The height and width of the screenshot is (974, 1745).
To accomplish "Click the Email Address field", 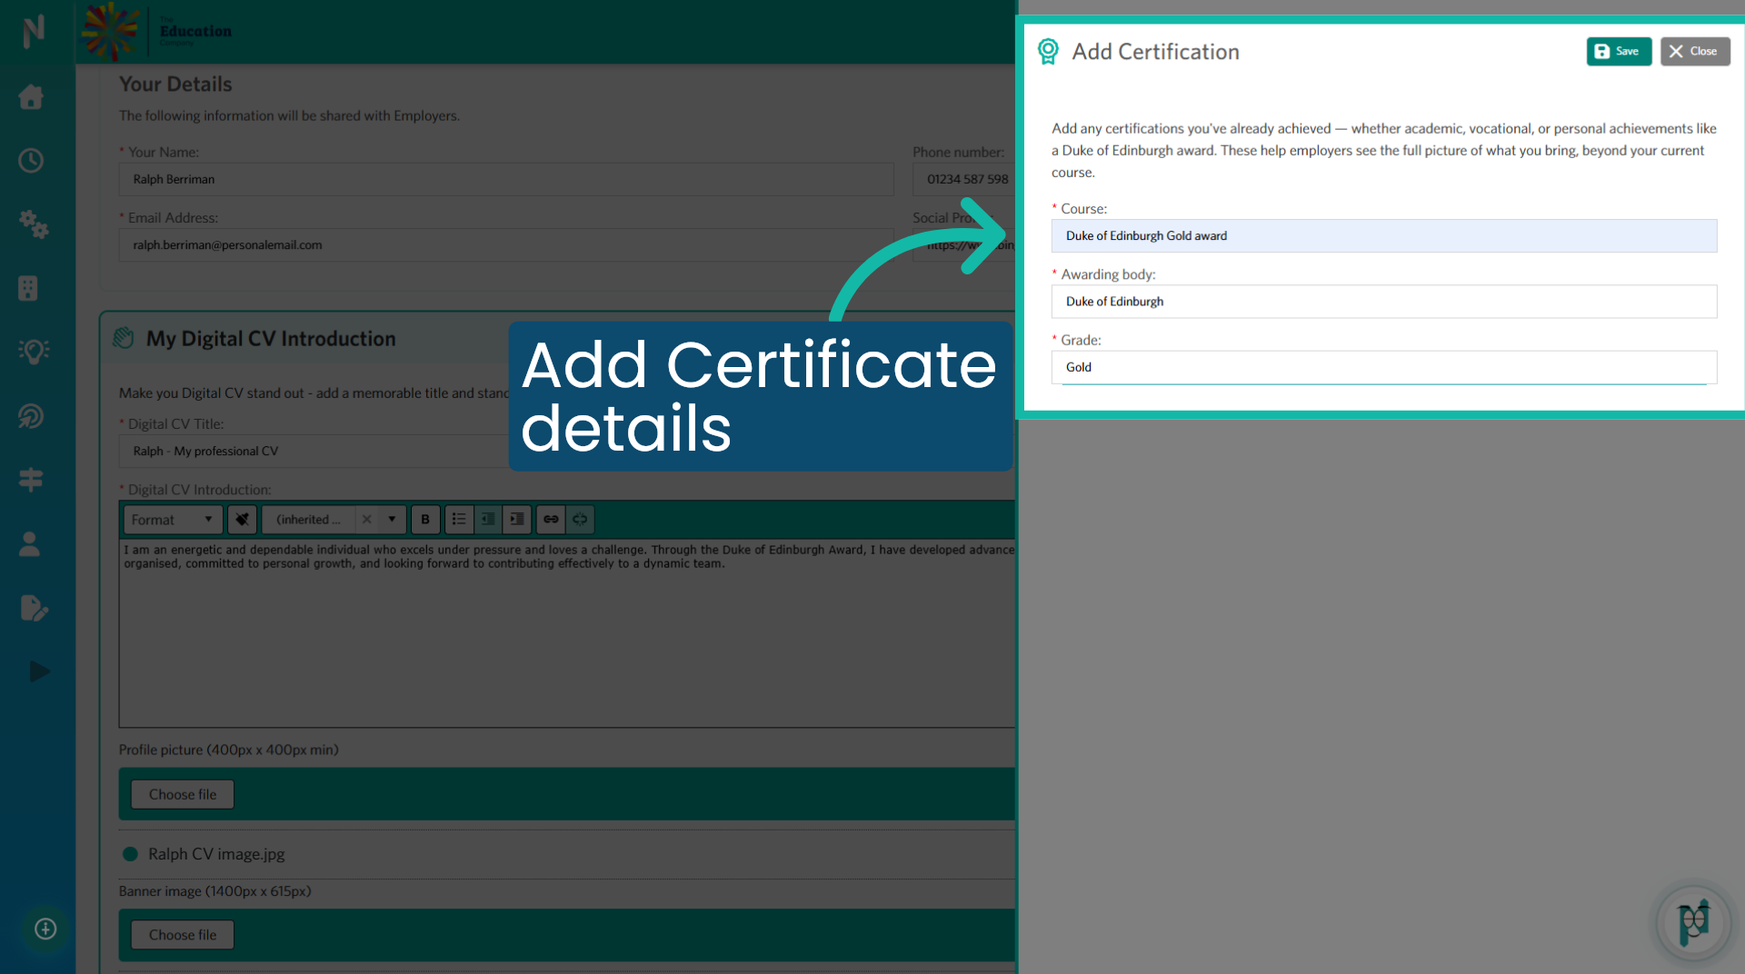I will 506,245.
